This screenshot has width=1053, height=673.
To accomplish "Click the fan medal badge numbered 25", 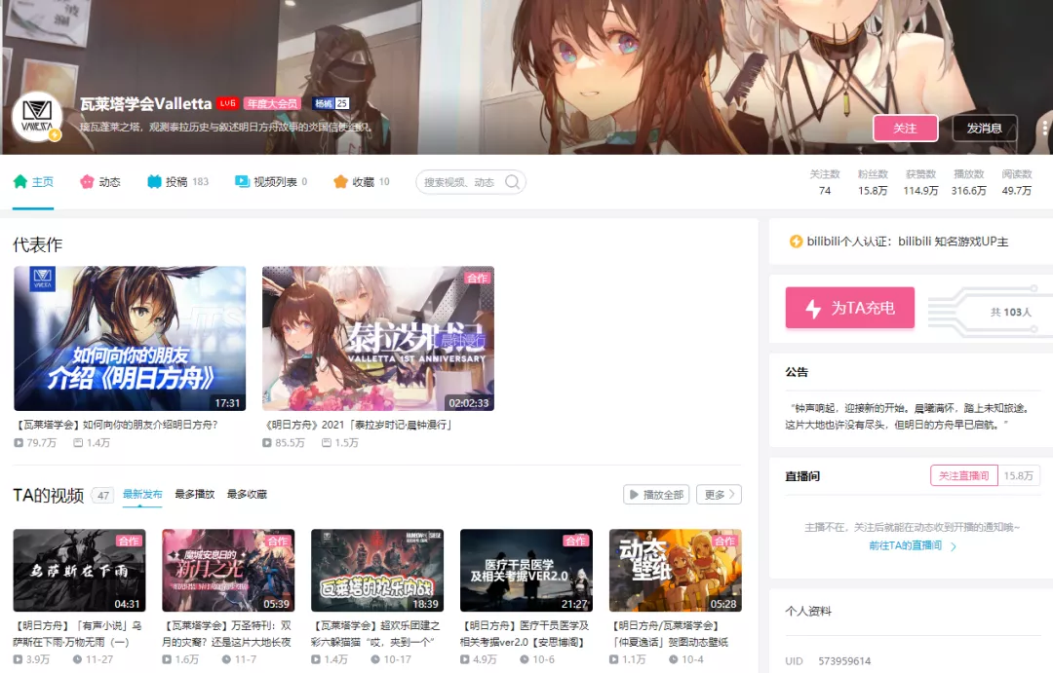I will 331,103.
